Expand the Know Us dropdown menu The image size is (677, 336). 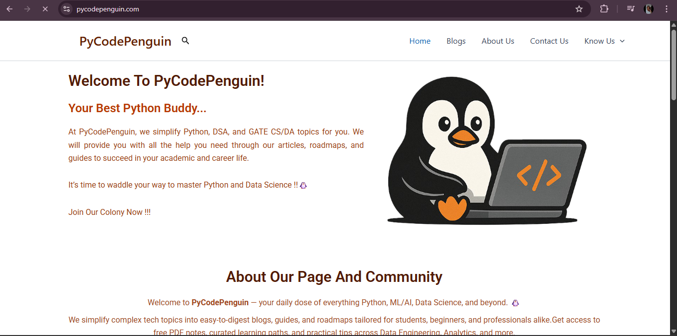click(604, 41)
